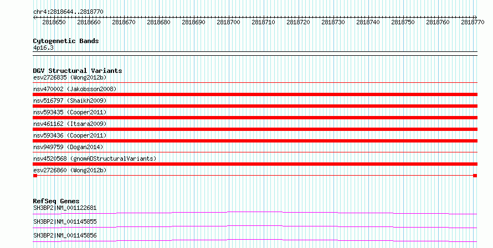Open variant nsv593436 (Cooper2011) label
This screenshot has height=248, width=493.
70,135
